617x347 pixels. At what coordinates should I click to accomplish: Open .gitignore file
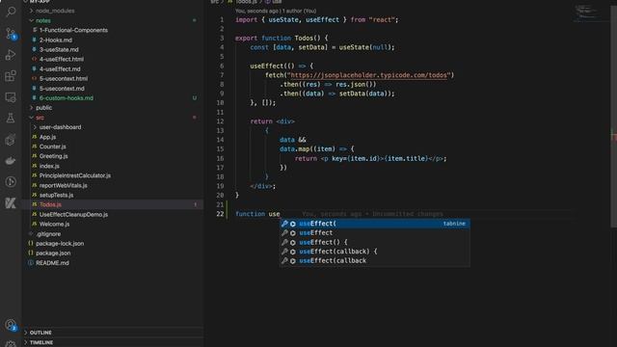[48, 233]
